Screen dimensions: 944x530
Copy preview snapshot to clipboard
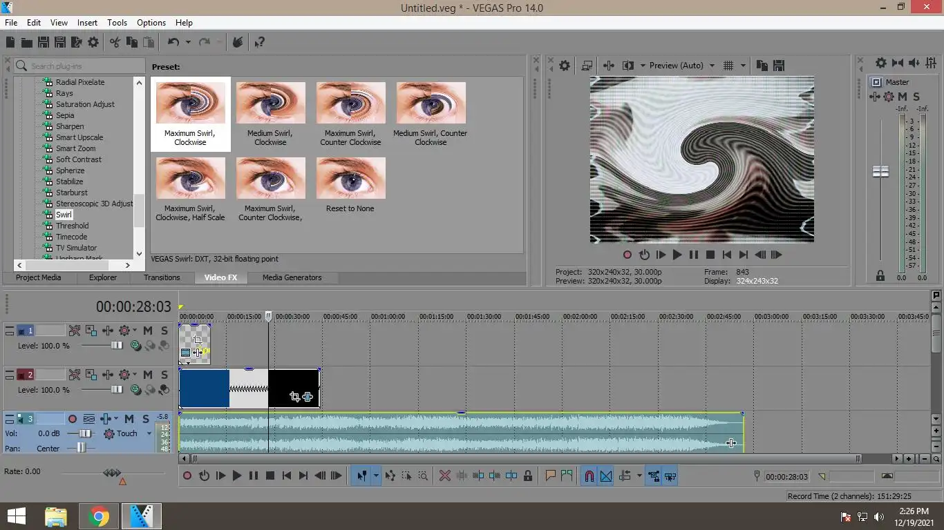click(x=762, y=66)
